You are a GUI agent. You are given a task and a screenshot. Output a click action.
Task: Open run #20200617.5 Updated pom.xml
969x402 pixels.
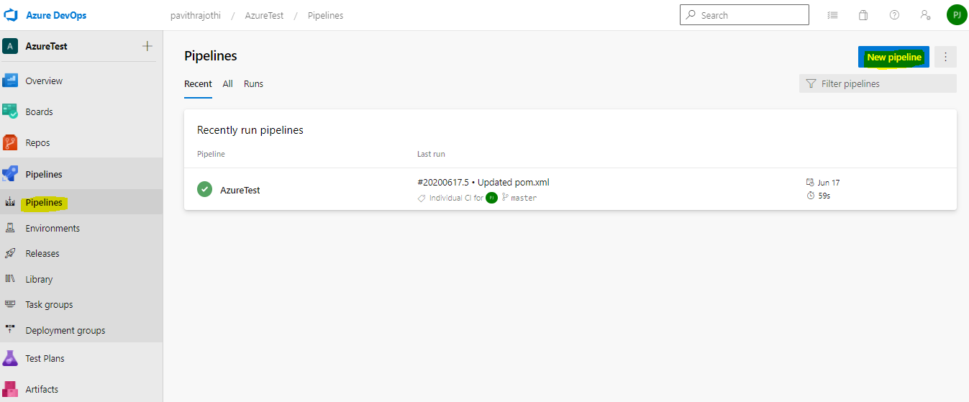(x=483, y=182)
